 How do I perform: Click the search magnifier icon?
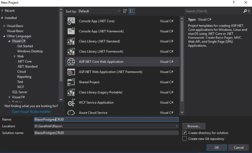pos(245,11)
